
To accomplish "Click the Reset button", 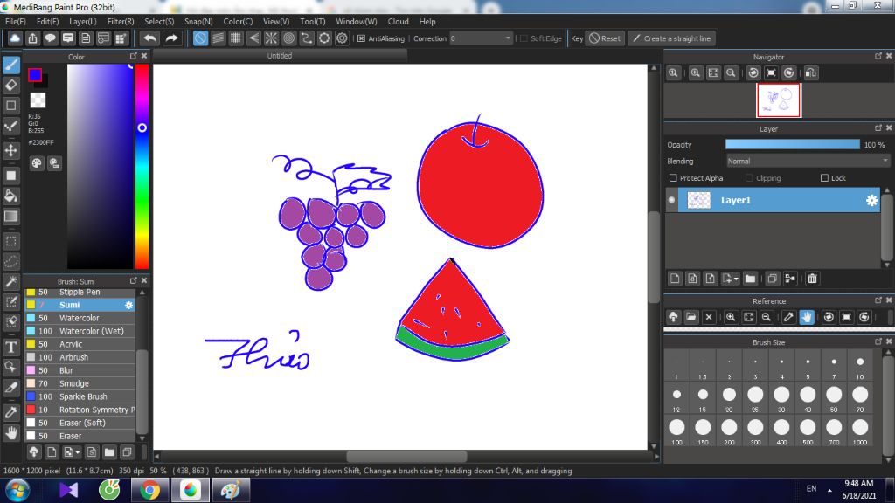I will (x=605, y=38).
